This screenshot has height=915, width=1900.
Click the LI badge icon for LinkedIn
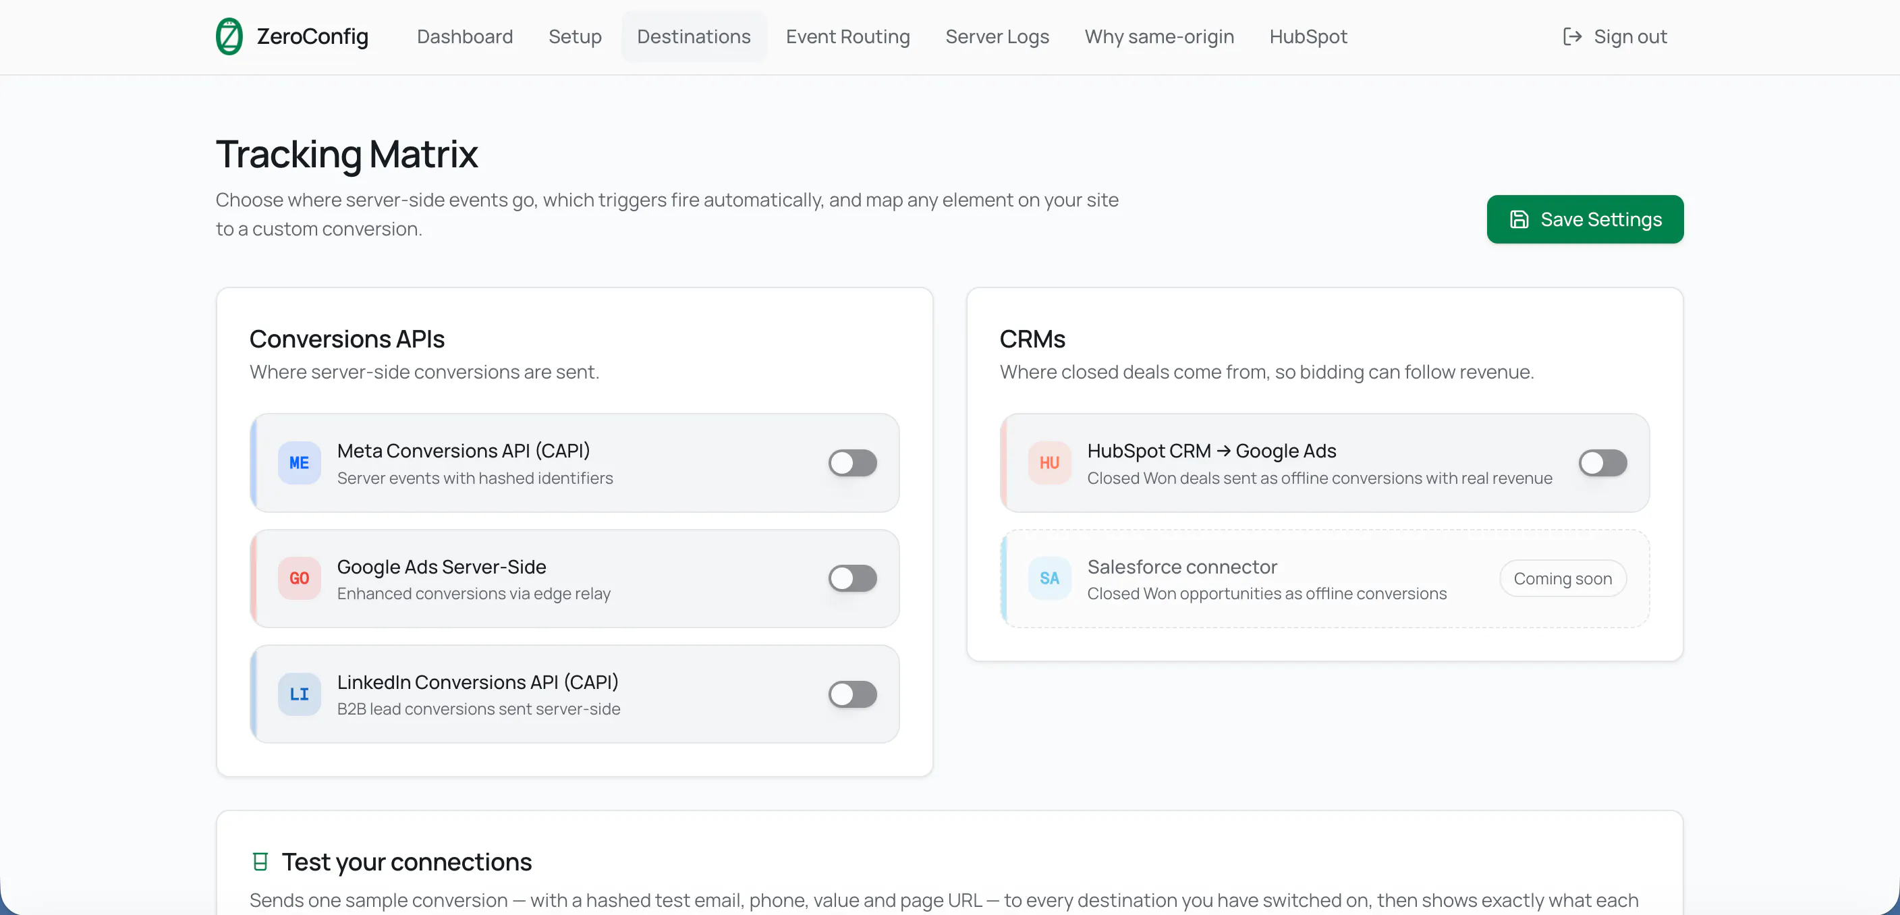[300, 694]
